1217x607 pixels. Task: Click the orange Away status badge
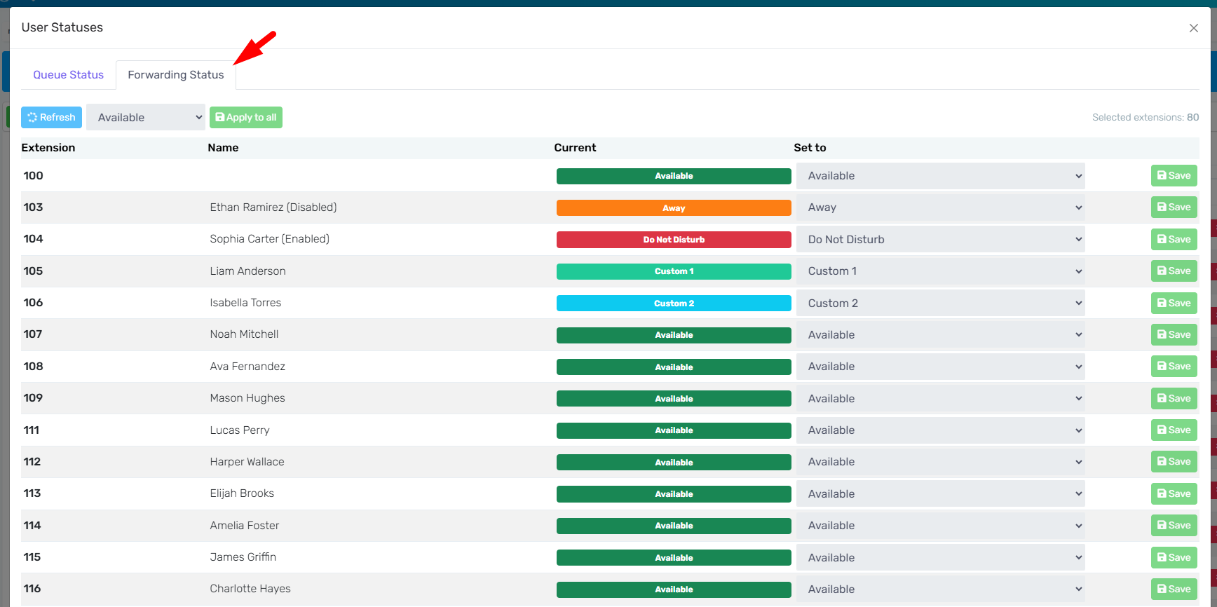click(673, 208)
